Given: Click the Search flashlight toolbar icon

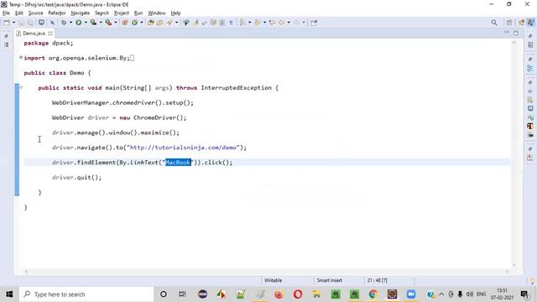Looking at the screenshot, I should click(169, 23).
